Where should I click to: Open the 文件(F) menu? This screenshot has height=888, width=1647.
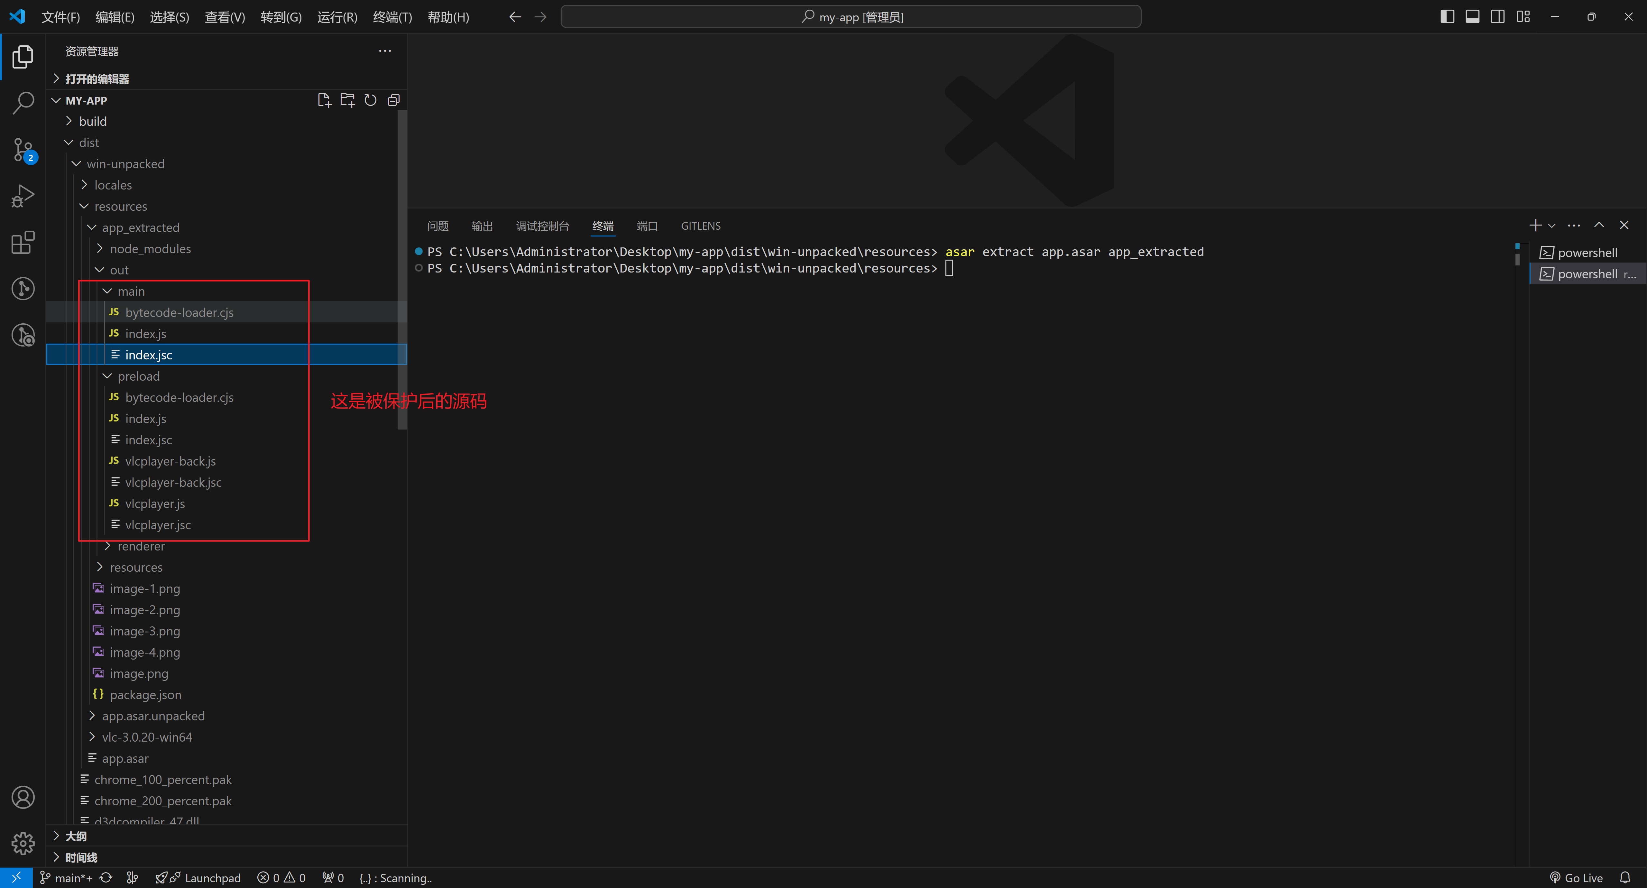tap(61, 17)
